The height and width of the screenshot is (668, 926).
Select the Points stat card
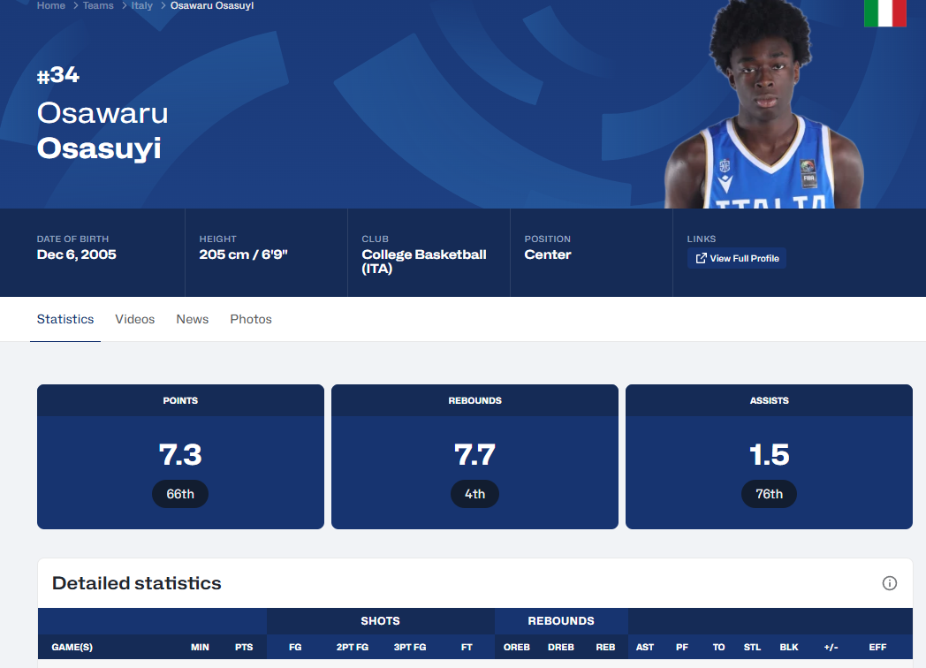coord(180,457)
